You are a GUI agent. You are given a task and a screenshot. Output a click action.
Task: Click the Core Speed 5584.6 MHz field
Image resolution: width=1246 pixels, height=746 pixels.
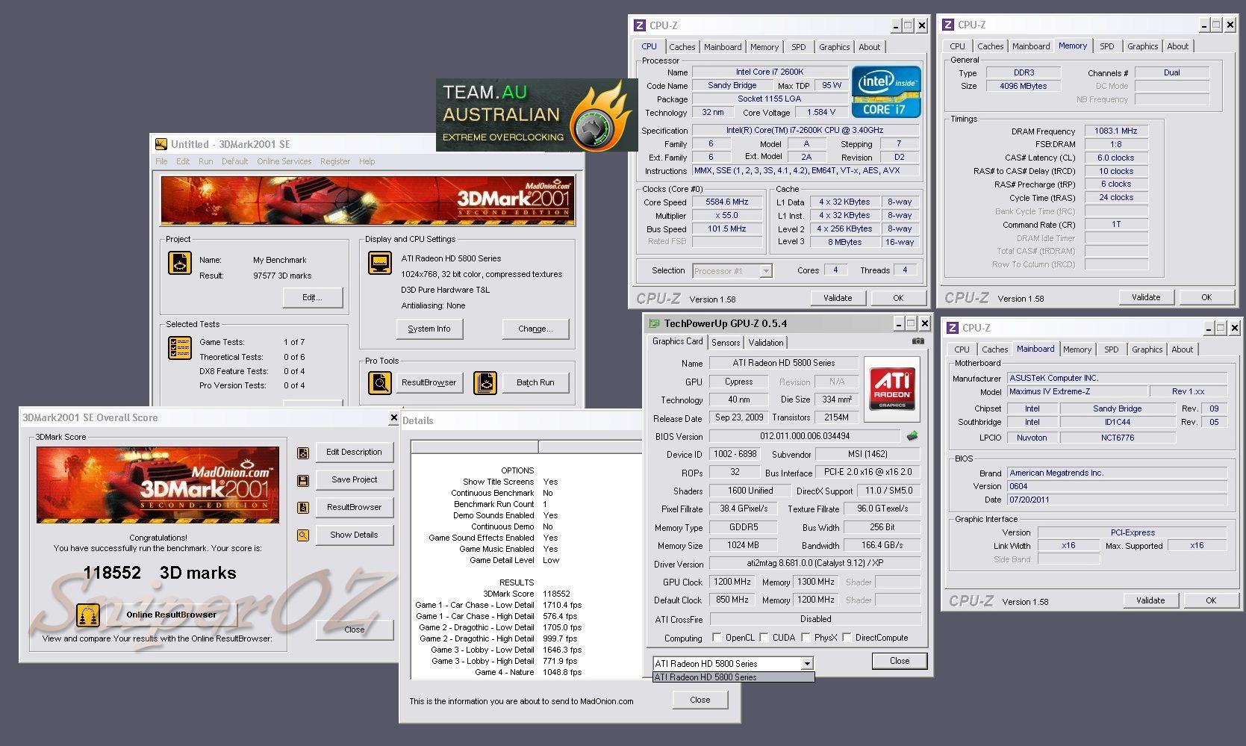(727, 202)
